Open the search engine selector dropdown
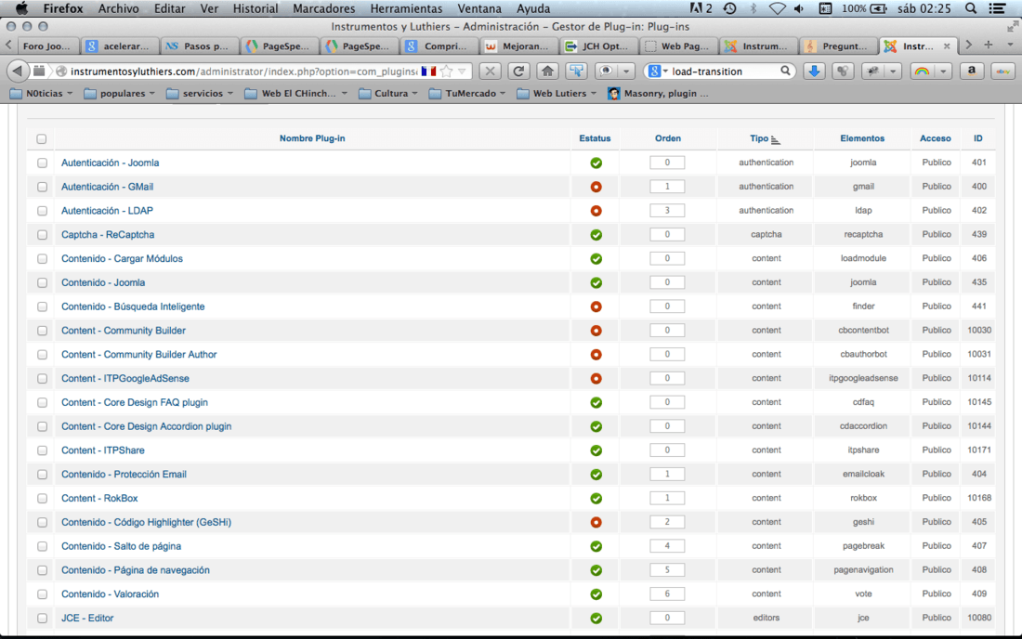 [x=659, y=71]
